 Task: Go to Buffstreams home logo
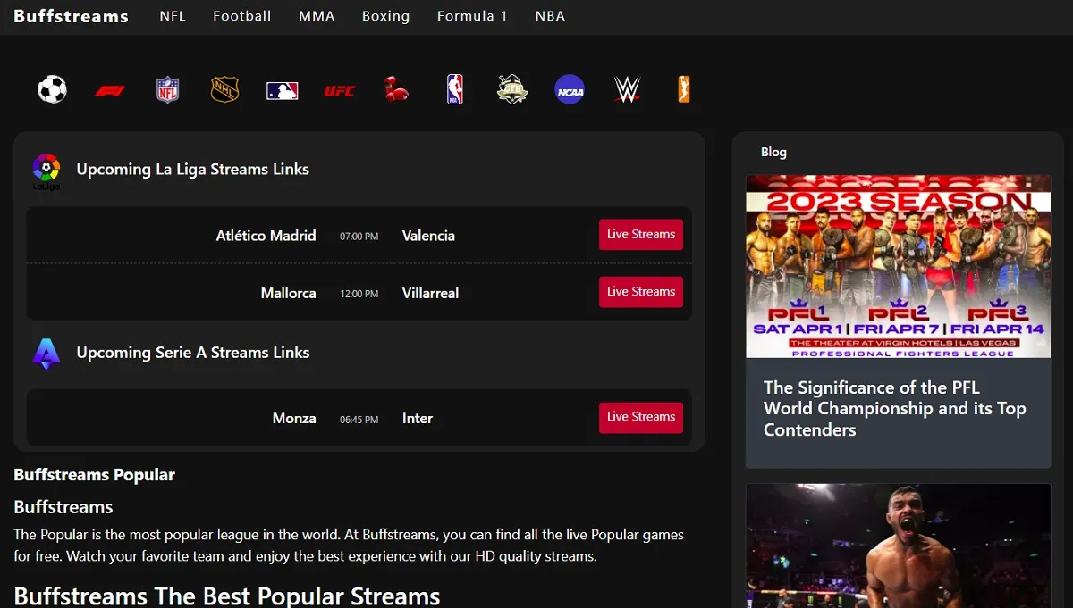[x=71, y=16]
